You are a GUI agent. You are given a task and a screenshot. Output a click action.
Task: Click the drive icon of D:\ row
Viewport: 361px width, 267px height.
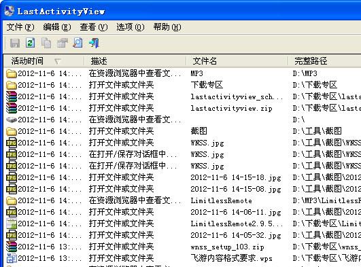[12, 120]
